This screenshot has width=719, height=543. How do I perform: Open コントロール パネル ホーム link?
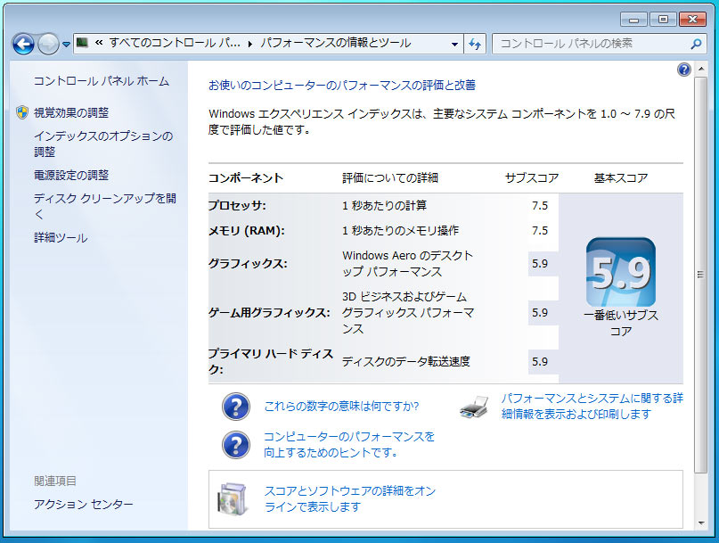pyautogui.click(x=101, y=81)
